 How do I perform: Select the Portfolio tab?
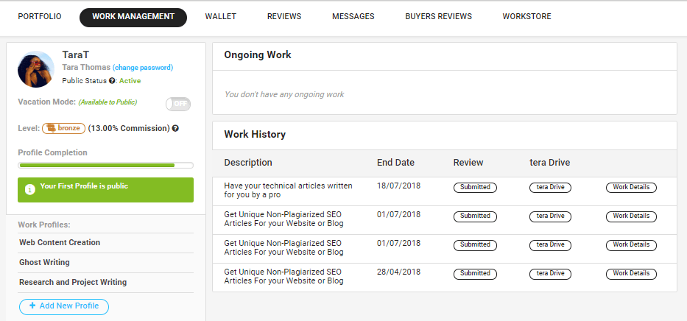[x=40, y=16]
